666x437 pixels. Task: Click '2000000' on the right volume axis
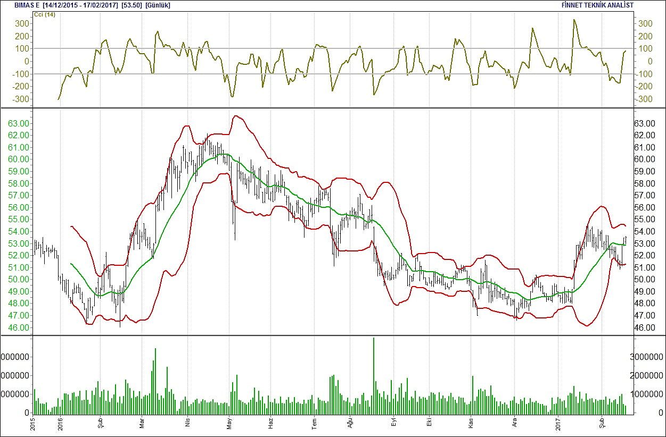point(647,375)
